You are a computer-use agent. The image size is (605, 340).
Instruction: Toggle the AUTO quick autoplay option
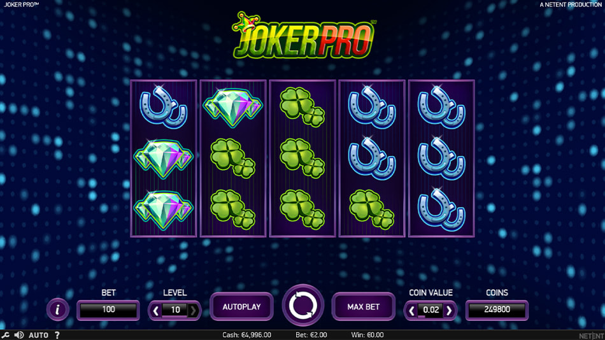point(39,335)
